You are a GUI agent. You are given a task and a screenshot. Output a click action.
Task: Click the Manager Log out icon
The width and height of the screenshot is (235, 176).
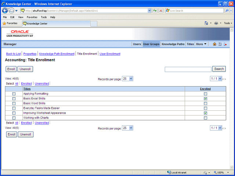click(225, 44)
